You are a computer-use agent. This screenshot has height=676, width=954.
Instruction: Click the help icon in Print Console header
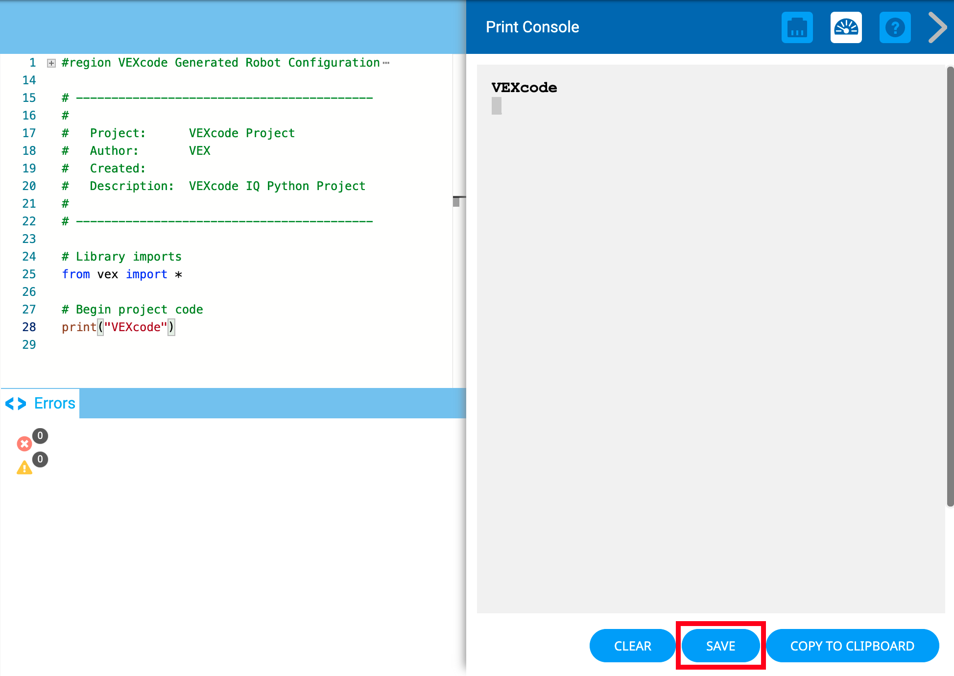[x=895, y=27]
